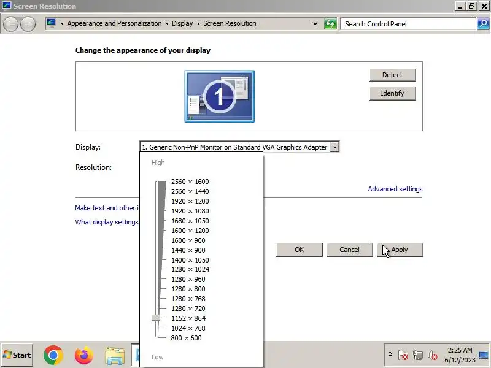
Task: Expand the Display monitor dropdown
Action: pos(334,147)
